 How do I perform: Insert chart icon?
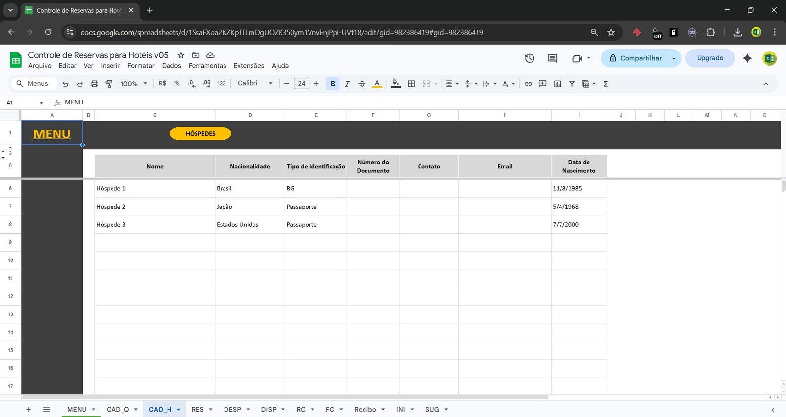click(x=557, y=84)
